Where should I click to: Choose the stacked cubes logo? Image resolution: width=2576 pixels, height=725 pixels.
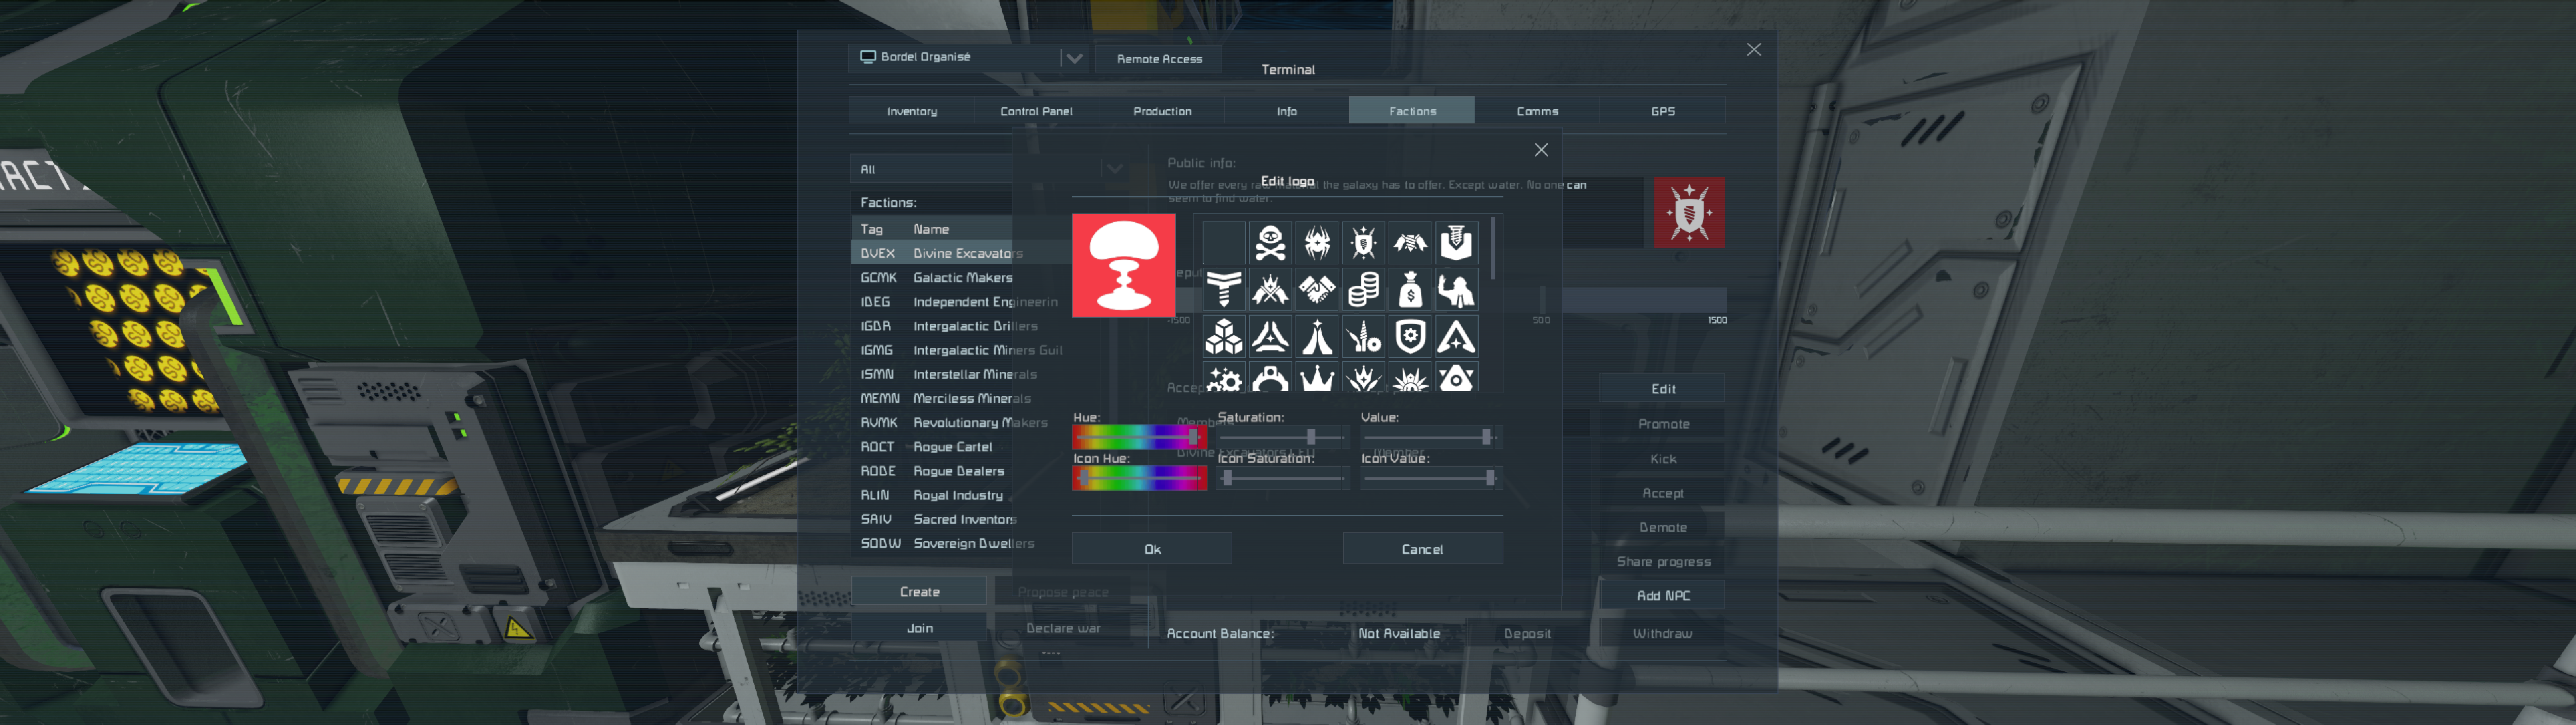pos(1224,336)
